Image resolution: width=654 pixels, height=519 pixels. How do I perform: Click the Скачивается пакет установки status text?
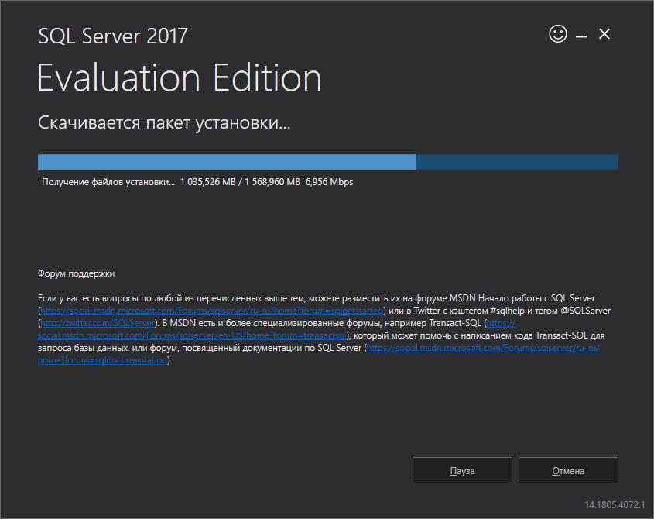click(x=164, y=123)
